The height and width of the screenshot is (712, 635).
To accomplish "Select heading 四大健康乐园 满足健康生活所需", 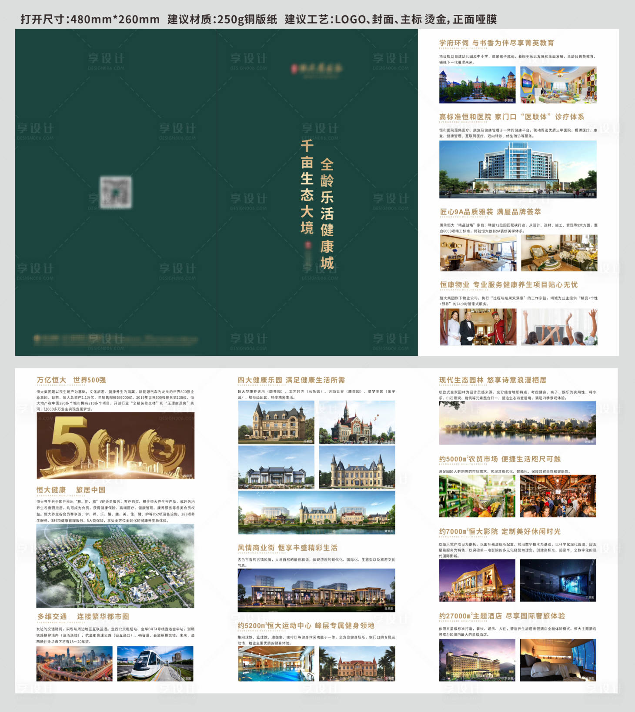I will 291,380.
